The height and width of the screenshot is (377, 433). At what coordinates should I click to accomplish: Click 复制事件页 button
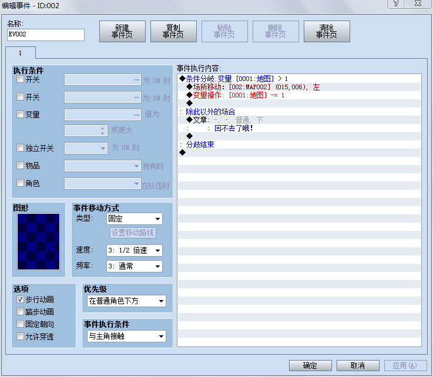(x=173, y=32)
